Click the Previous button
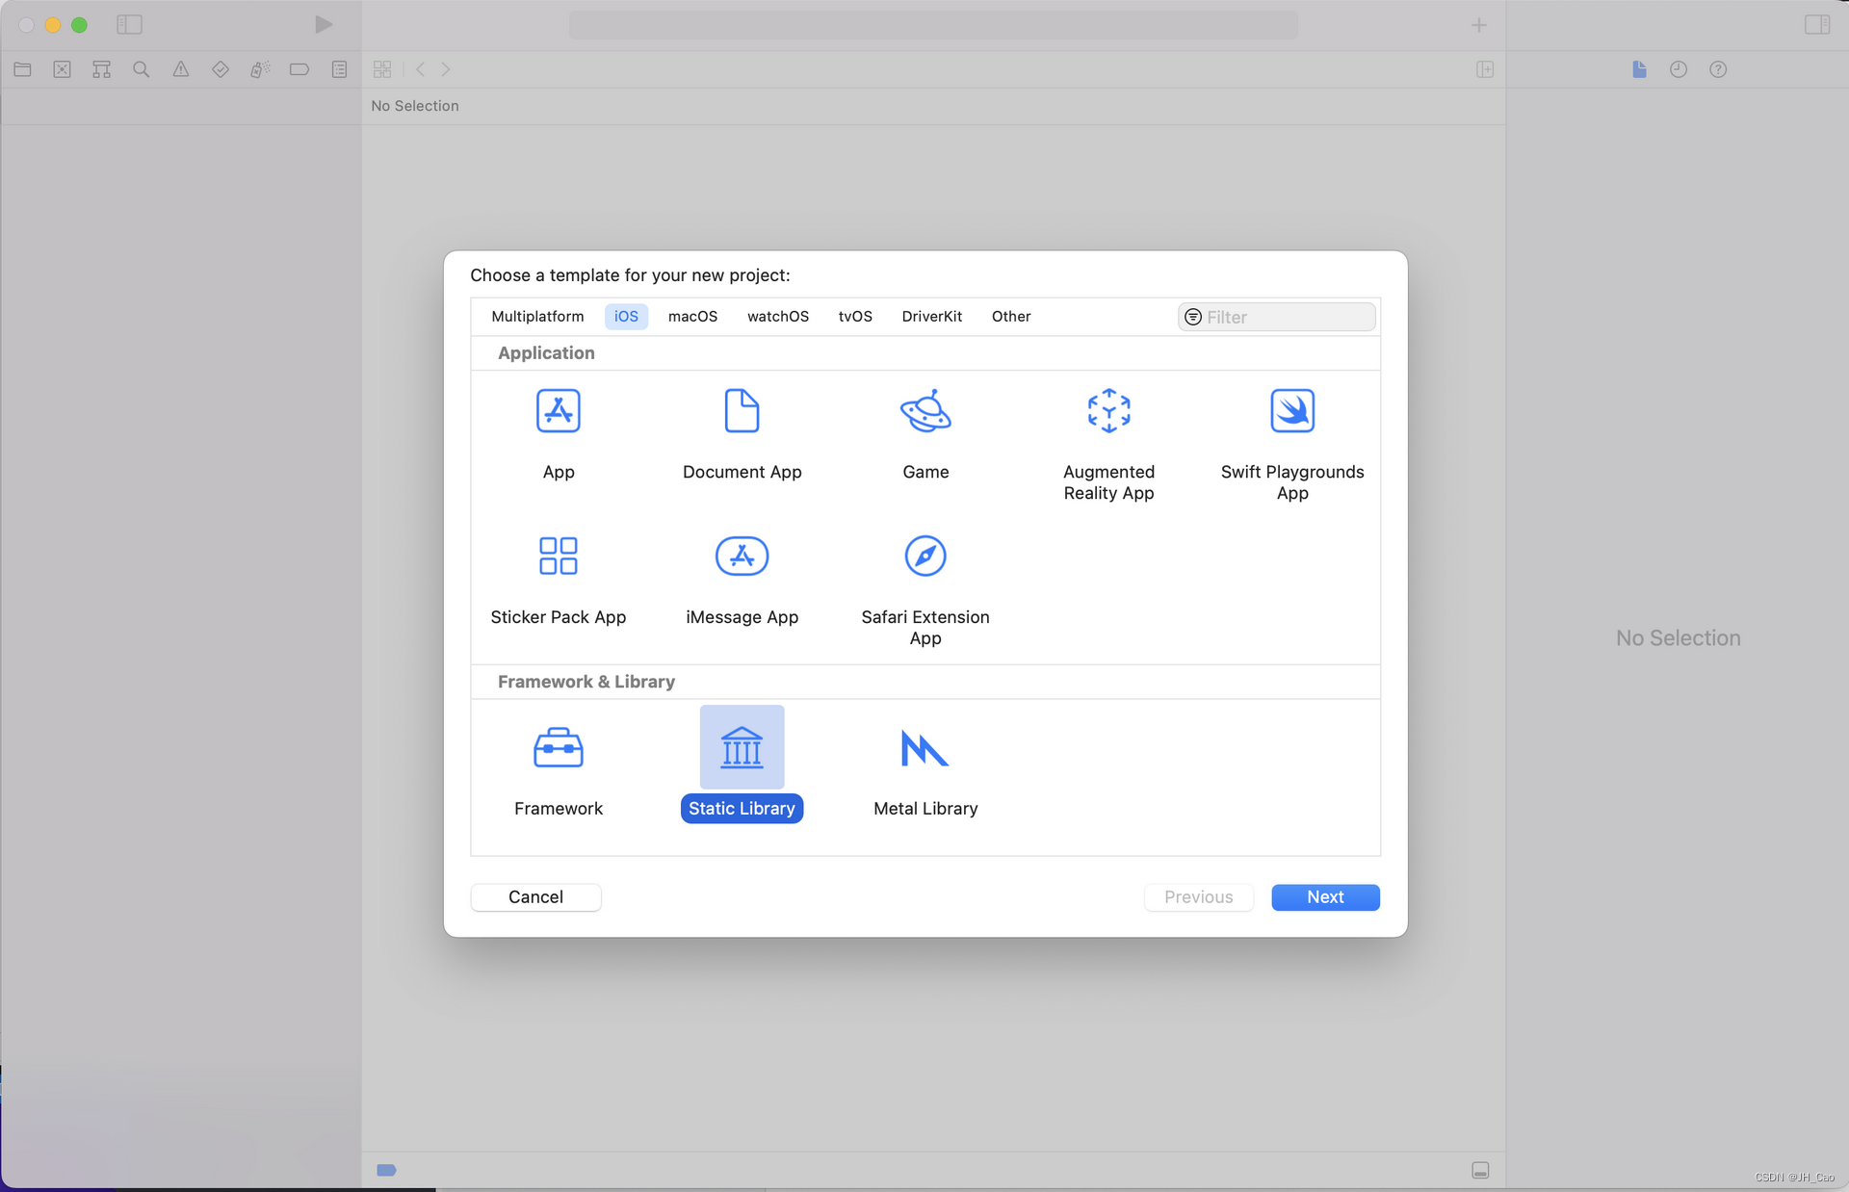Viewport: 1849px width, 1192px height. tap(1199, 895)
